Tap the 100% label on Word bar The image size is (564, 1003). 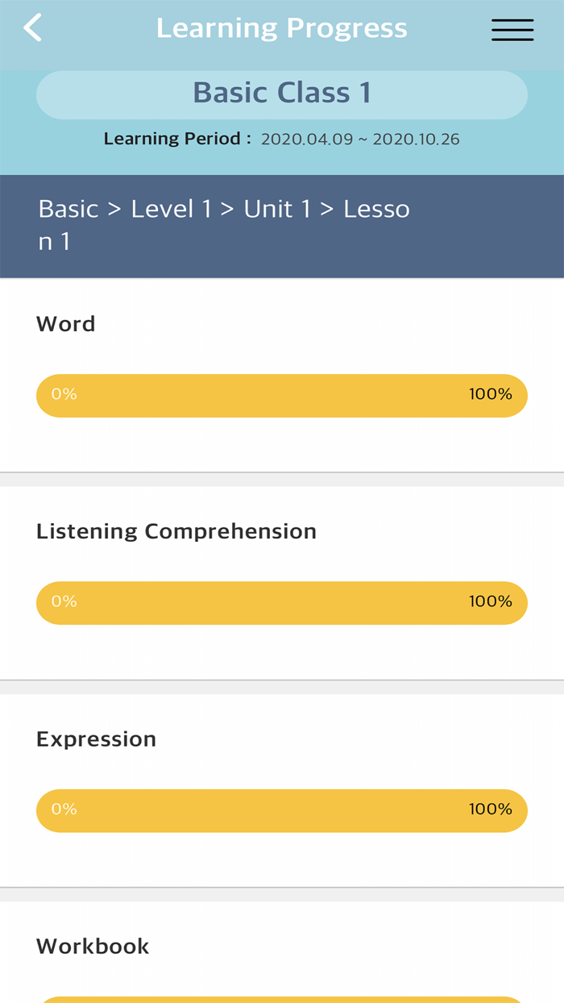(490, 394)
